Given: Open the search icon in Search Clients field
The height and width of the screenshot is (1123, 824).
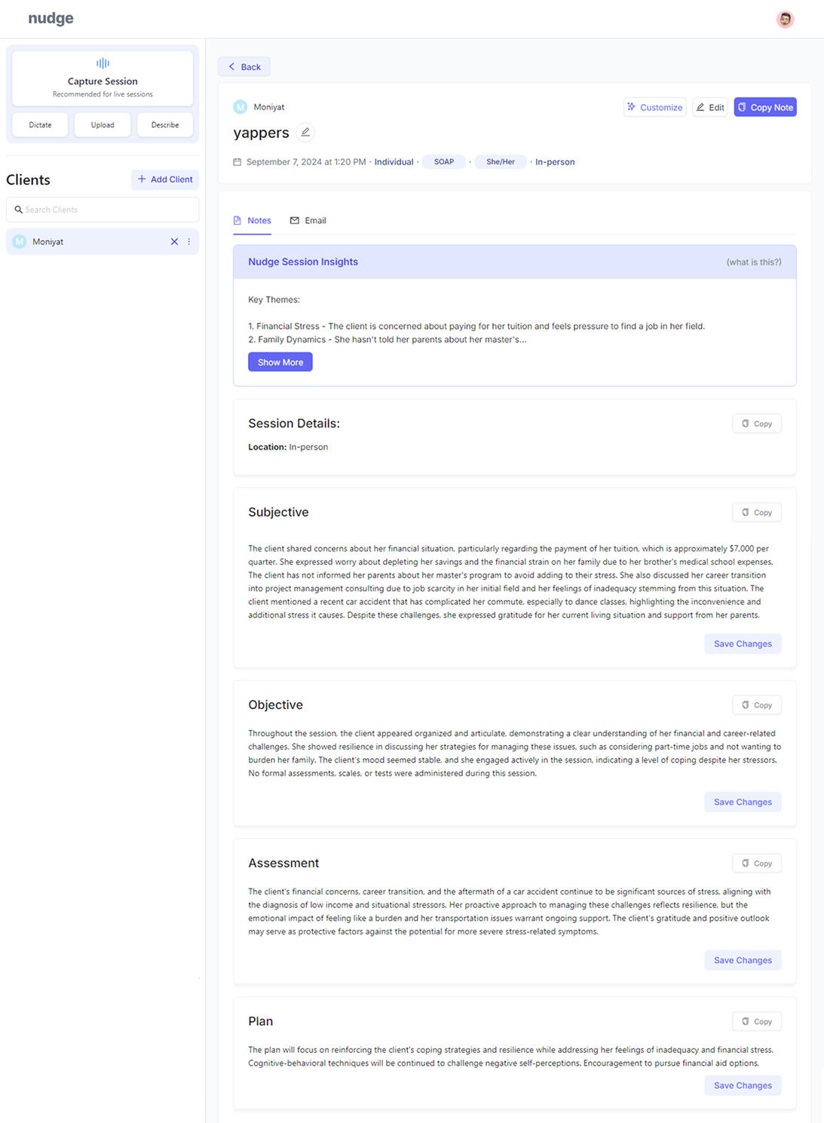Looking at the screenshot, I should coord(19,210).
